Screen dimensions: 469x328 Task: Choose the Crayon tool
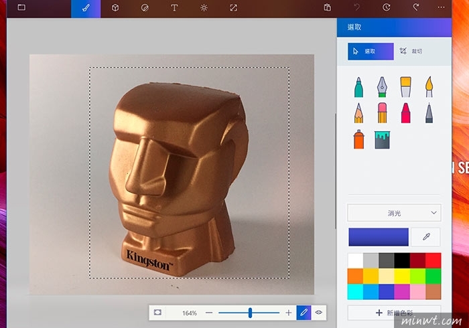[x=405, y=112]
